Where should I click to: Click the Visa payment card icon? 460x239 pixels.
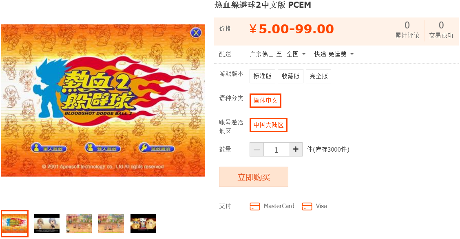point(307,206)
